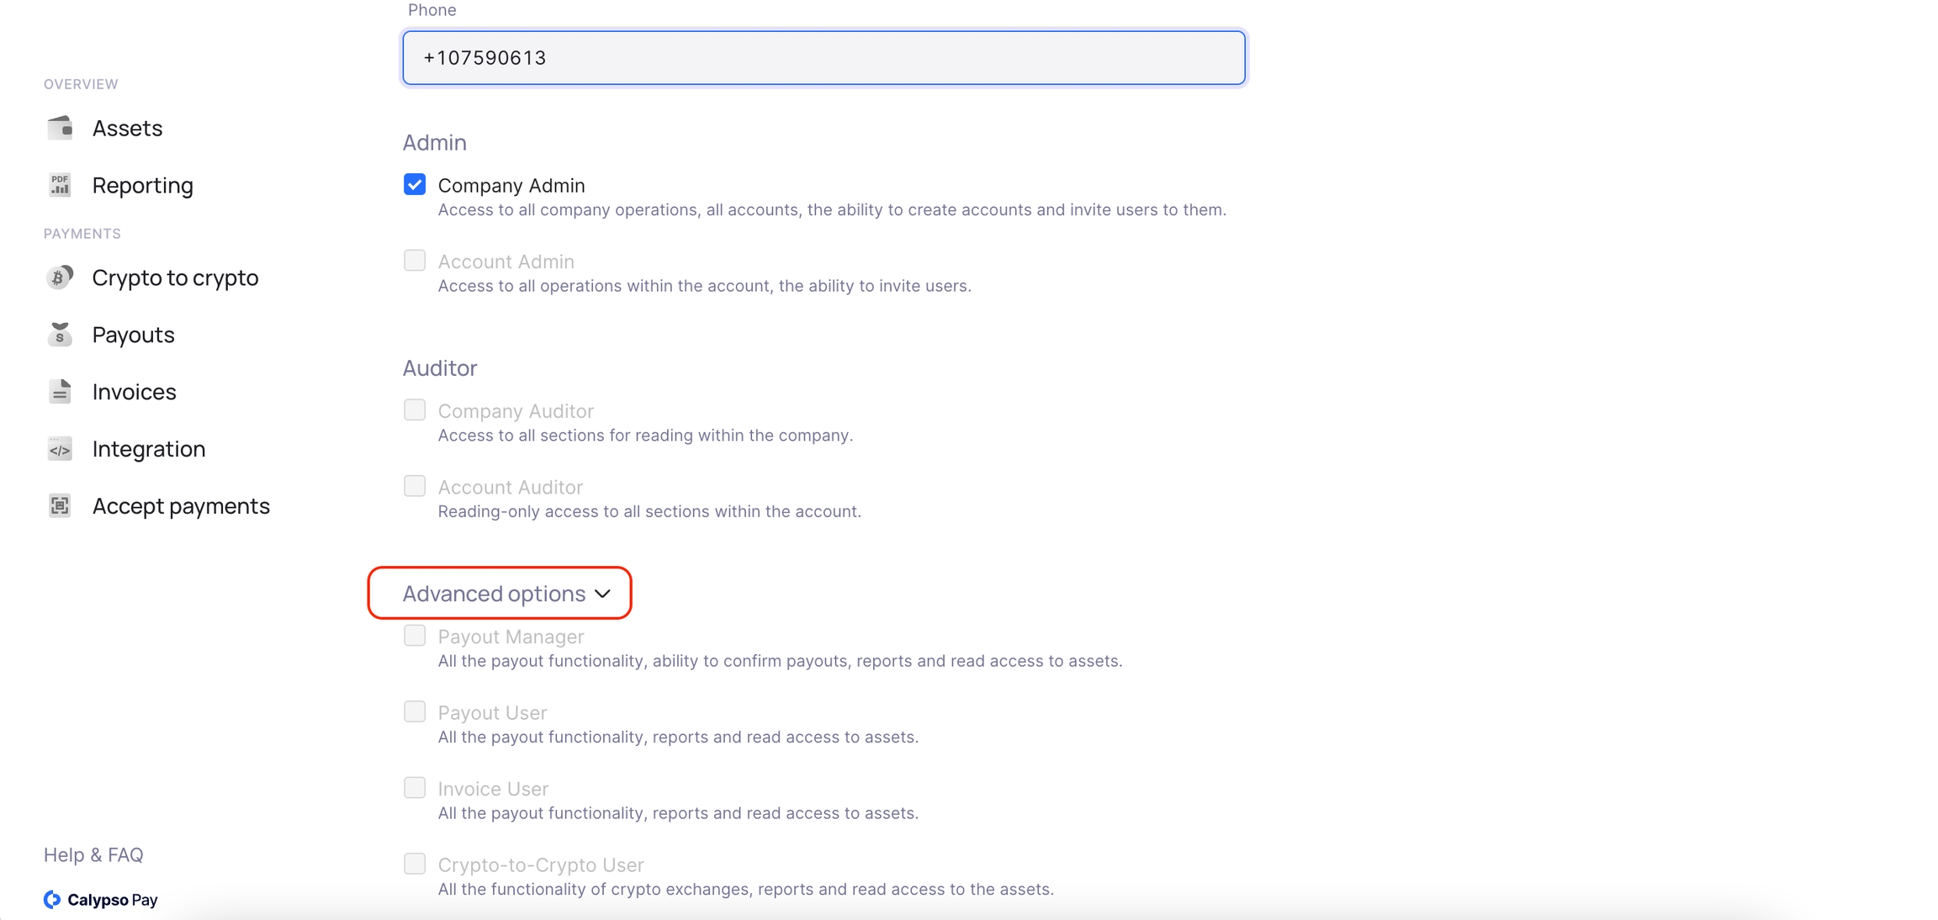Screen dimensions: 1938x920
Task: Go to the Integration section
Action: point(148,449)
